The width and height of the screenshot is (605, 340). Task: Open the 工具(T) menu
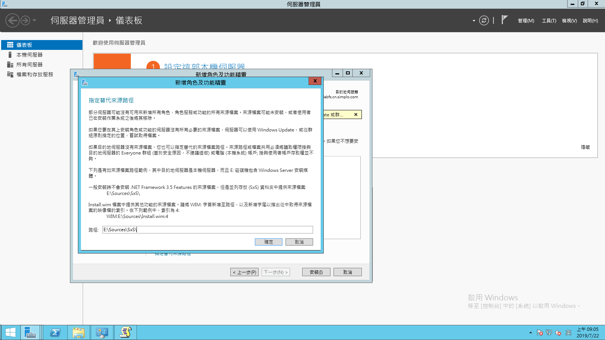(x=548, y=21)
